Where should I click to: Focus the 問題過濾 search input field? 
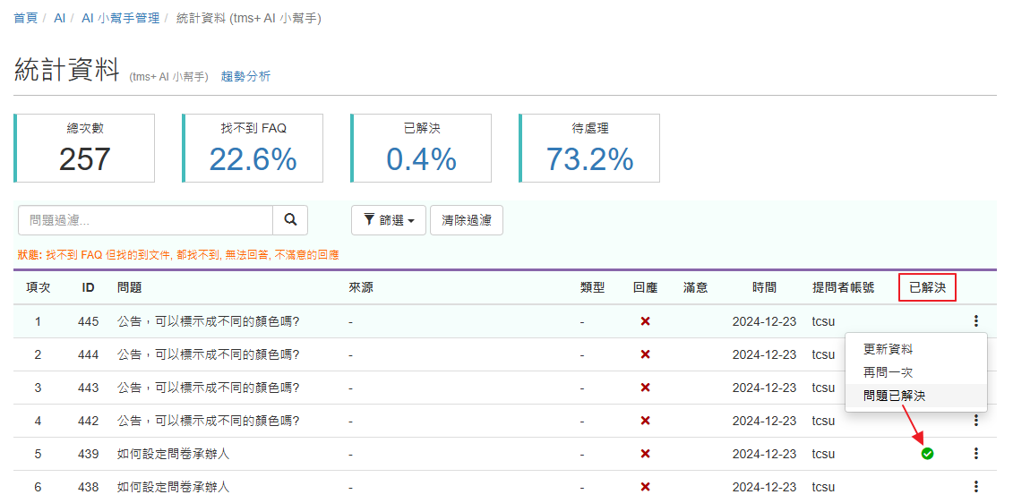click(145, 220)
